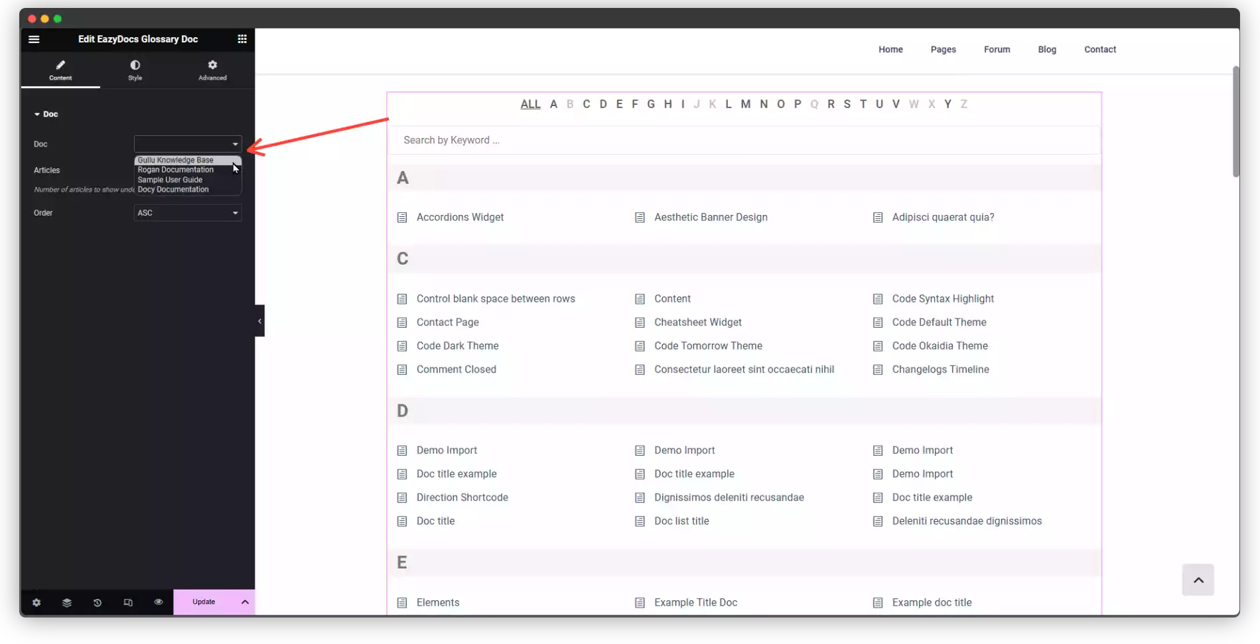Open the Blog navigation menu item
1260x644 pixels.
[1047, 49]
